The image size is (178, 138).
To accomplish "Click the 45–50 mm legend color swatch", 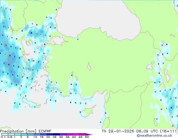I will coord(83,134).
